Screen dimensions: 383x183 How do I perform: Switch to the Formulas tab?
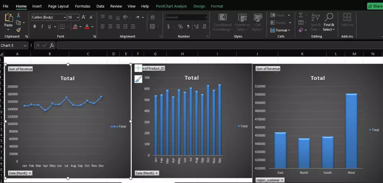pyautogui.click(x=83, y=7)
